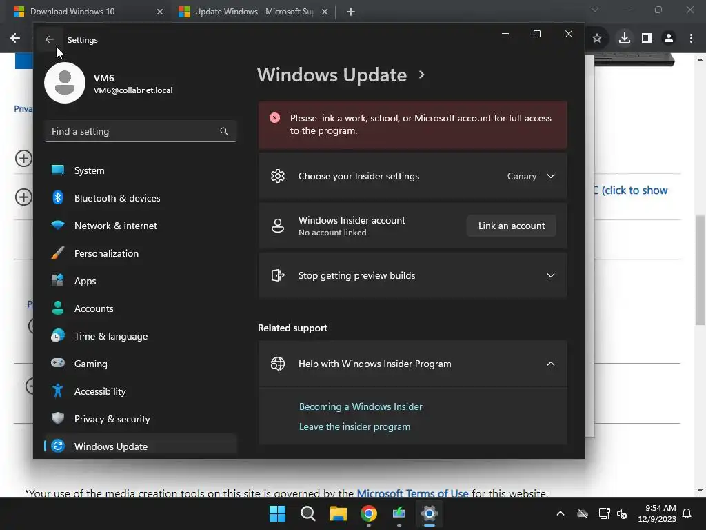The height and width of the screenshot is (530, 706).
Task: Click the Wi-Fi network icon in sidebar
Action: click(58, 225)
